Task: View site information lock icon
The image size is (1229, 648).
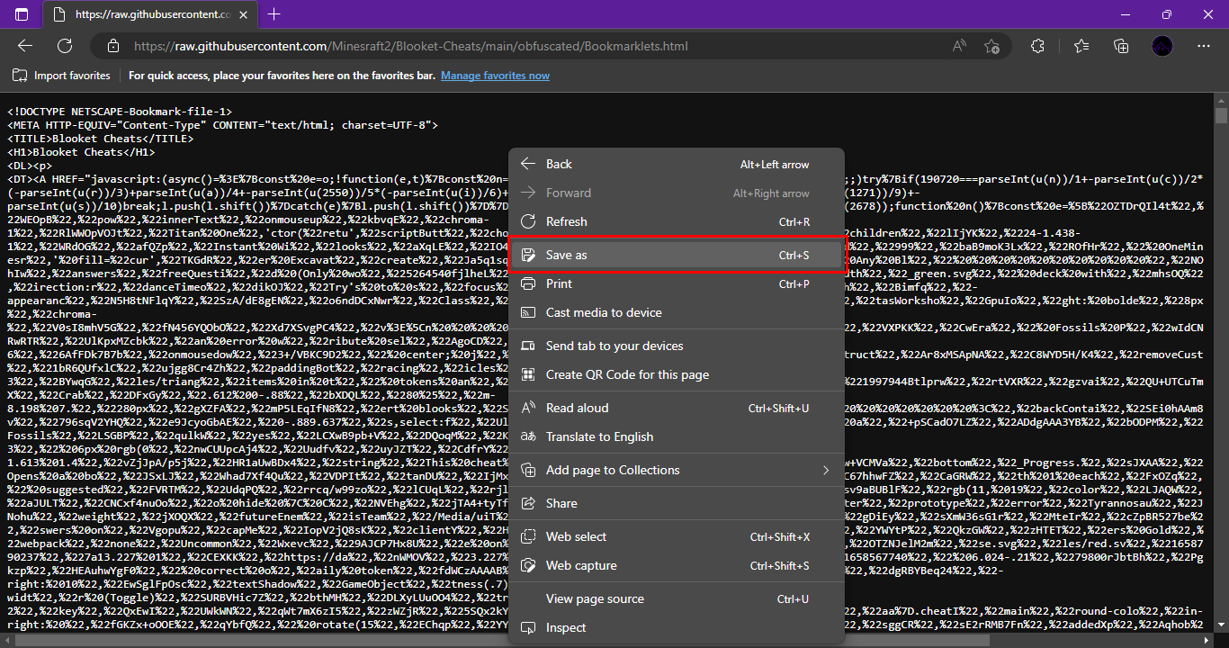Action: click(112, 46)
